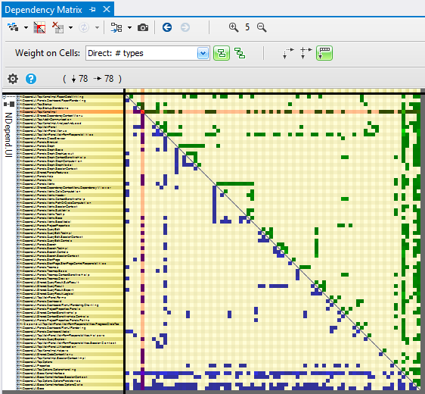Click the tree layout icon in the top toolbar
Image resolution: width=425 pixels, height=394 pixels.
pos(116,27)
